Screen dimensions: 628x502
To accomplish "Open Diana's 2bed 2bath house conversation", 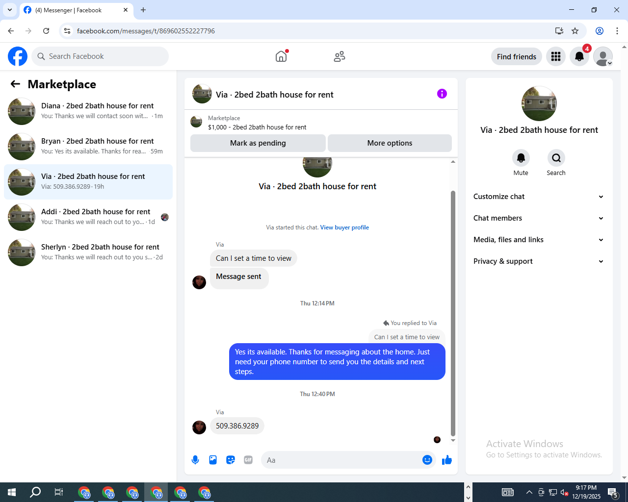I will tap(88, 111).
